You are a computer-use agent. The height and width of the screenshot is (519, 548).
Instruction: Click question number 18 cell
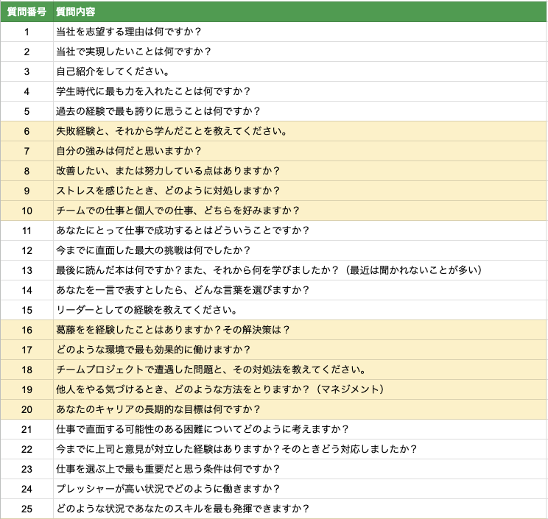coord(27,370)
